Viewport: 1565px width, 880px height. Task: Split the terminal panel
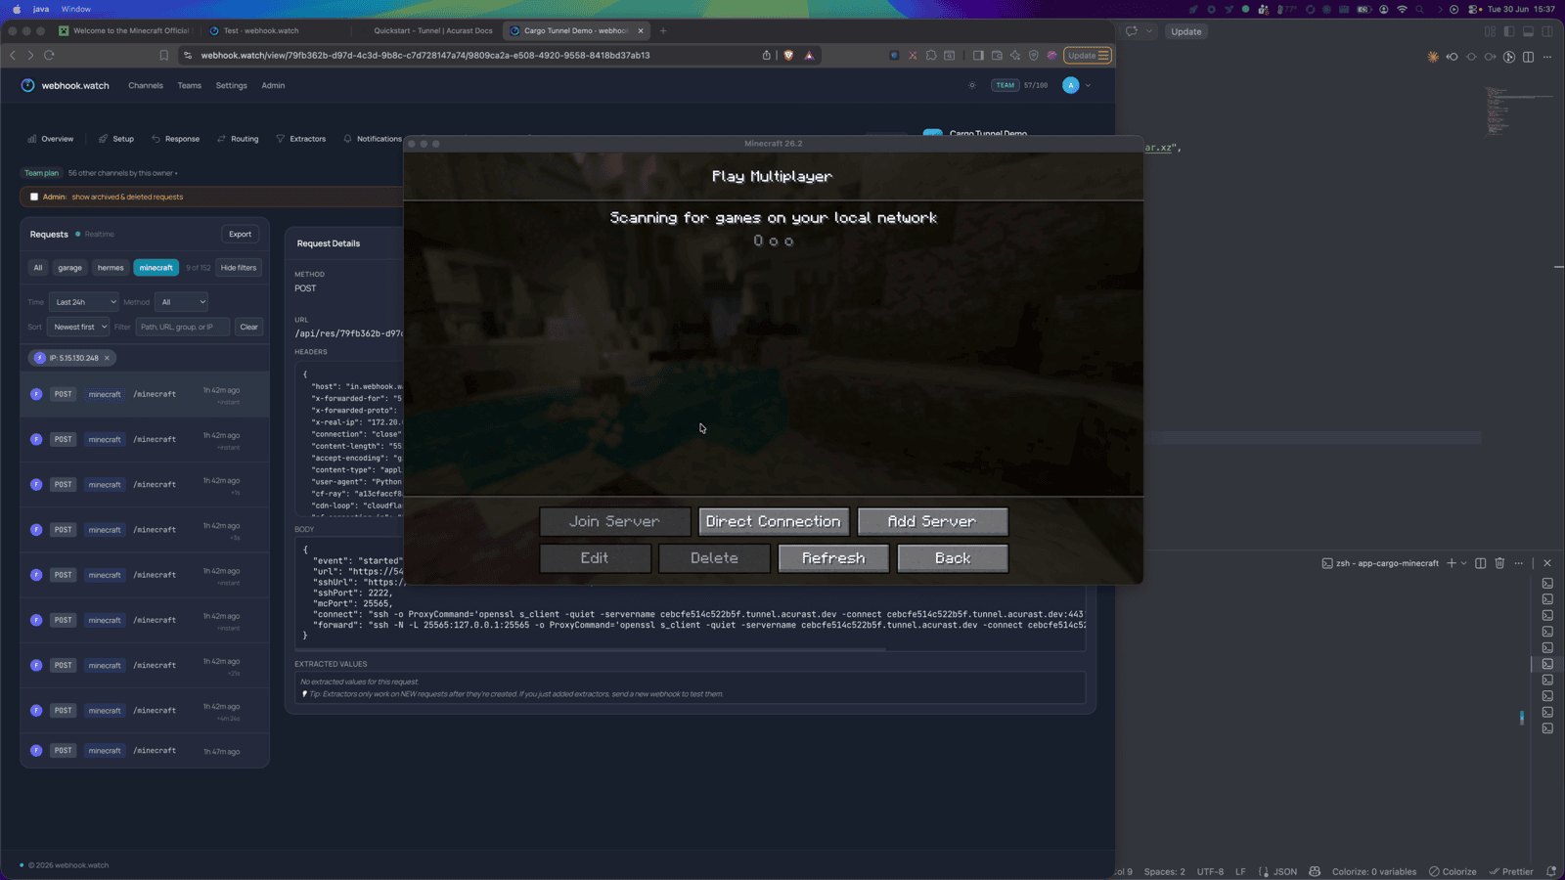[1481, 563]
